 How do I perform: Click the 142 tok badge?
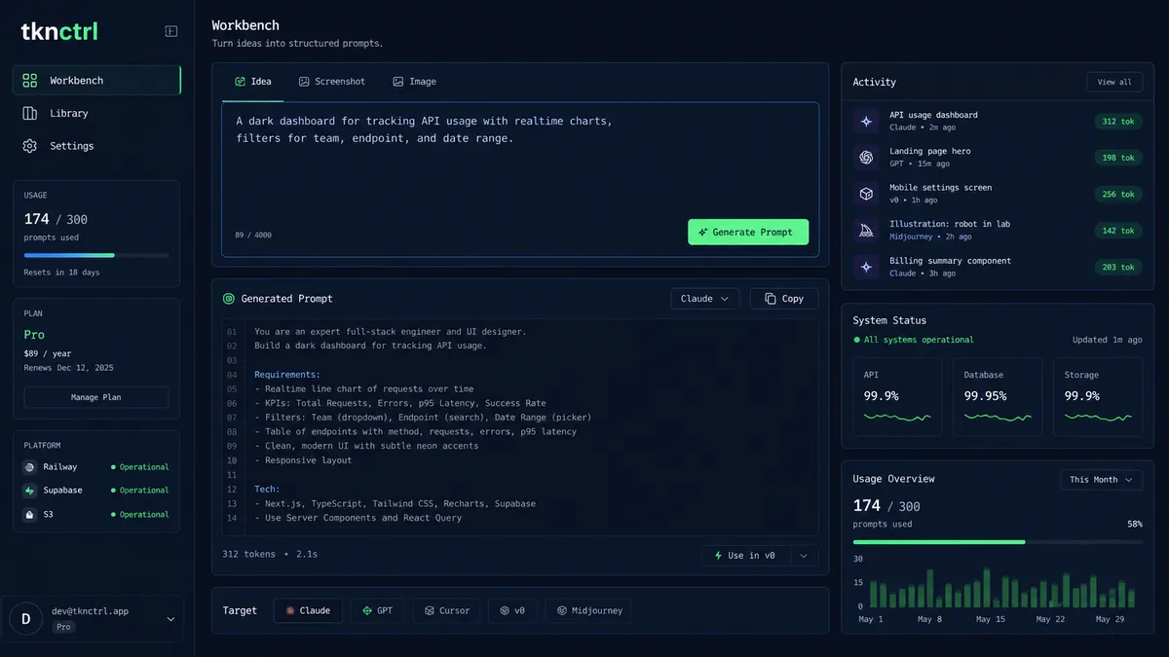[1118, 231]
